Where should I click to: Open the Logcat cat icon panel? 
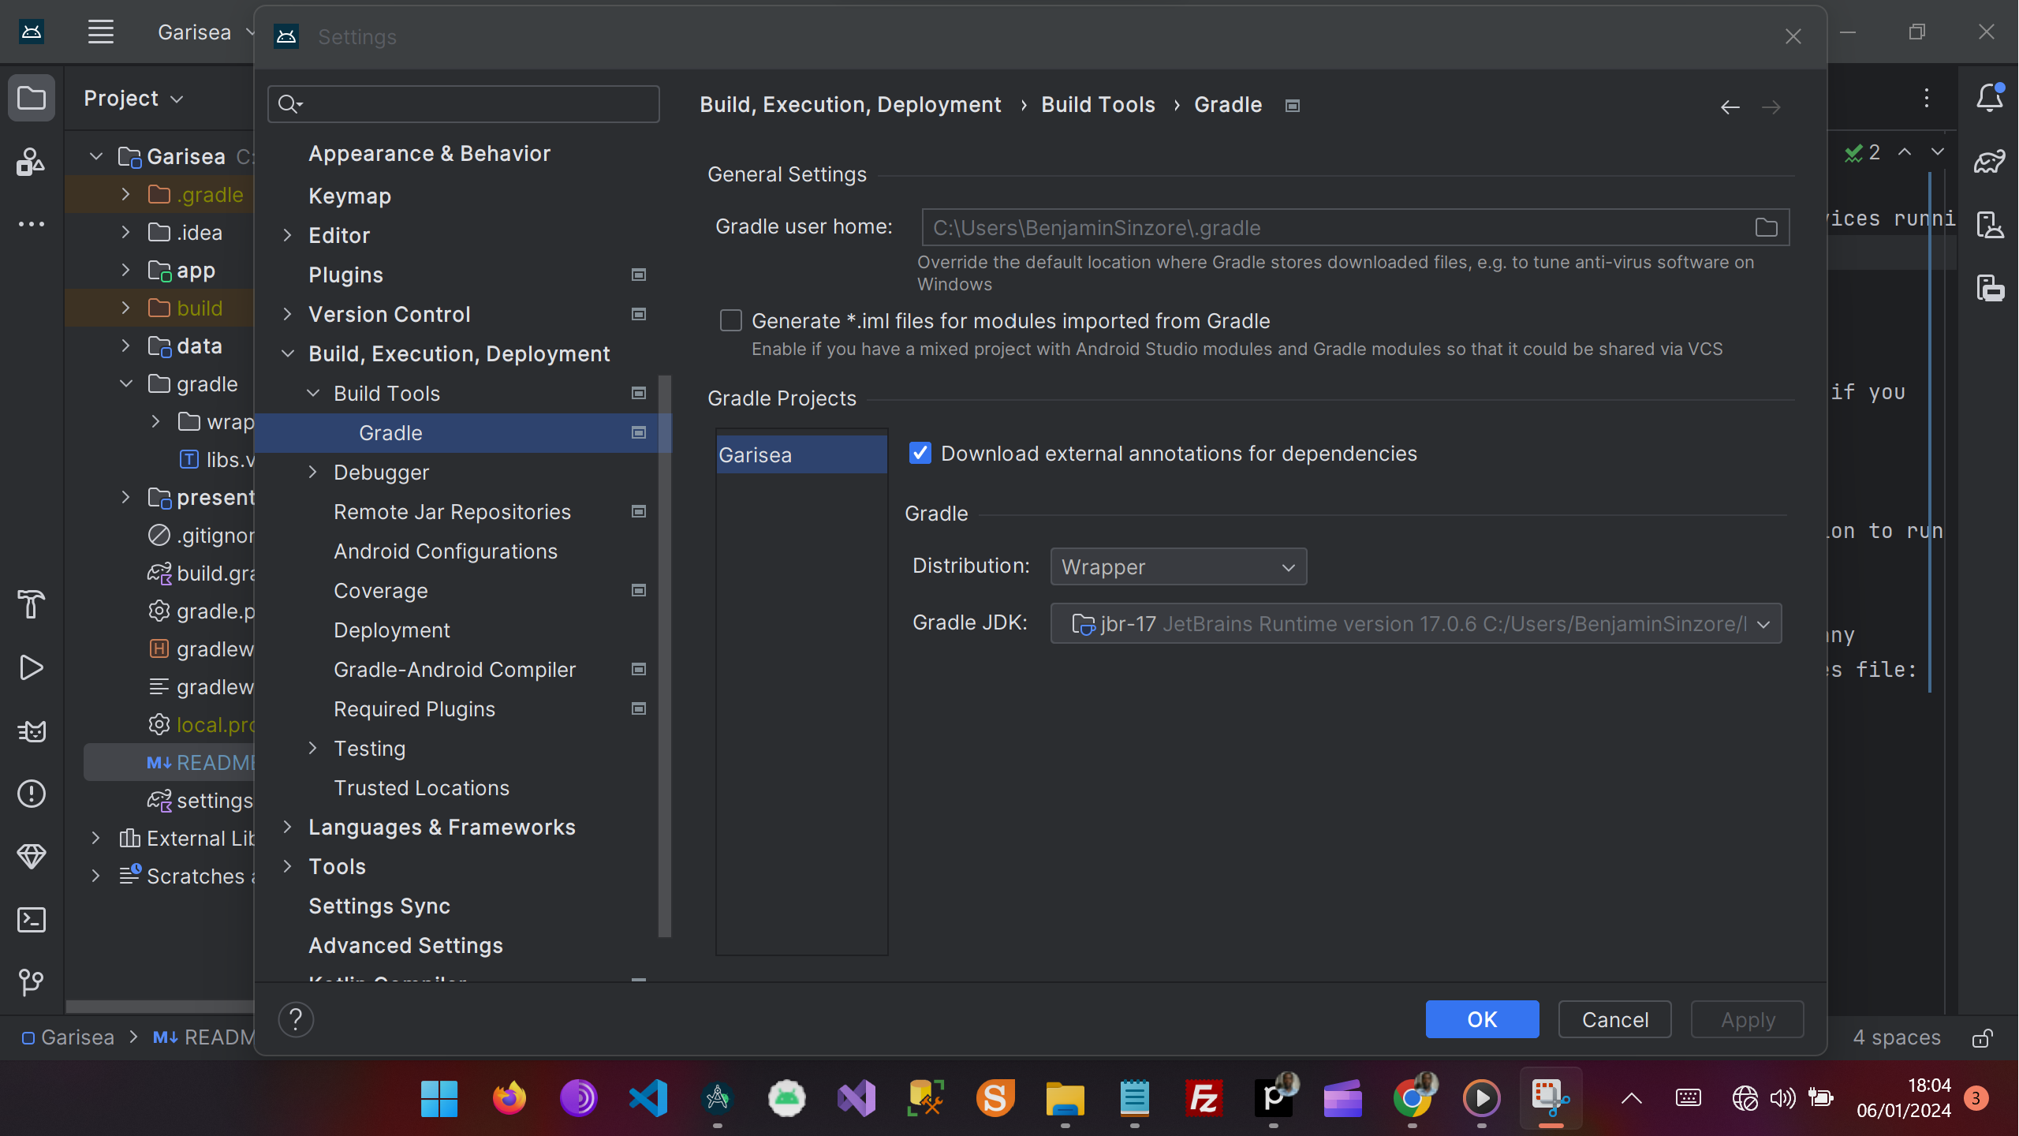pos(31,731)
